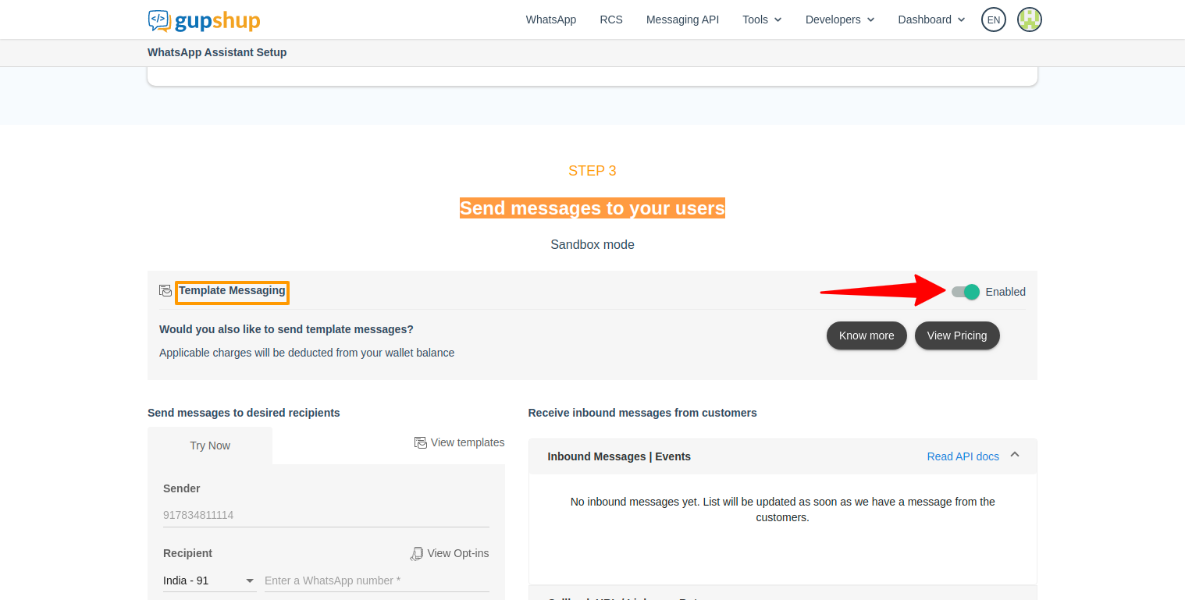Click the Sandbox mode text

(x=592, y=244)
